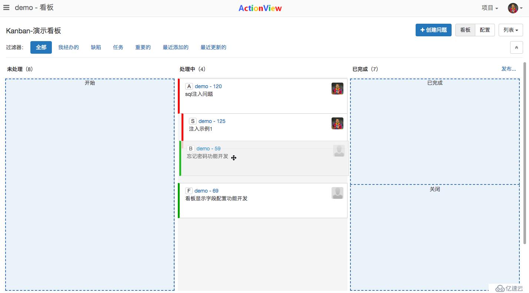This screenshot has width=529, height=293.
Task: Open the hamburger menu icon
Action: pyautogui.click(x=6, y=8)
